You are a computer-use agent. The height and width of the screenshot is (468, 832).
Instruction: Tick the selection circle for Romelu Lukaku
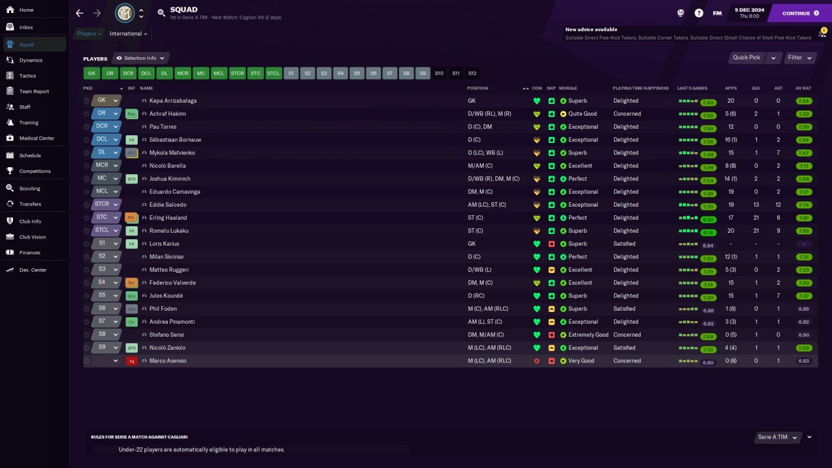point(86,231)
